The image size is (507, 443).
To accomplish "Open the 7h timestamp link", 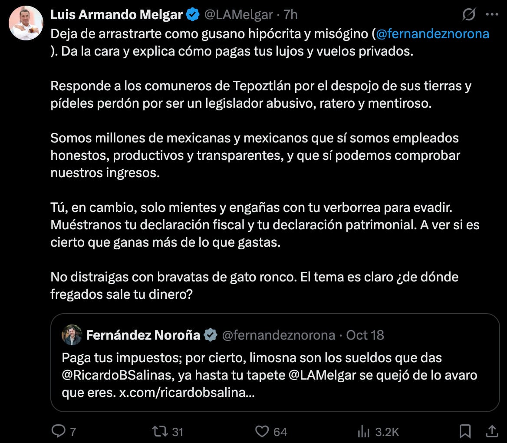I will (290, 15).
